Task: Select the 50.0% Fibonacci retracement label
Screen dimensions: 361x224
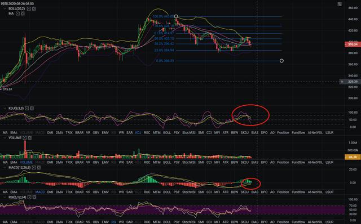Action: 164,39
